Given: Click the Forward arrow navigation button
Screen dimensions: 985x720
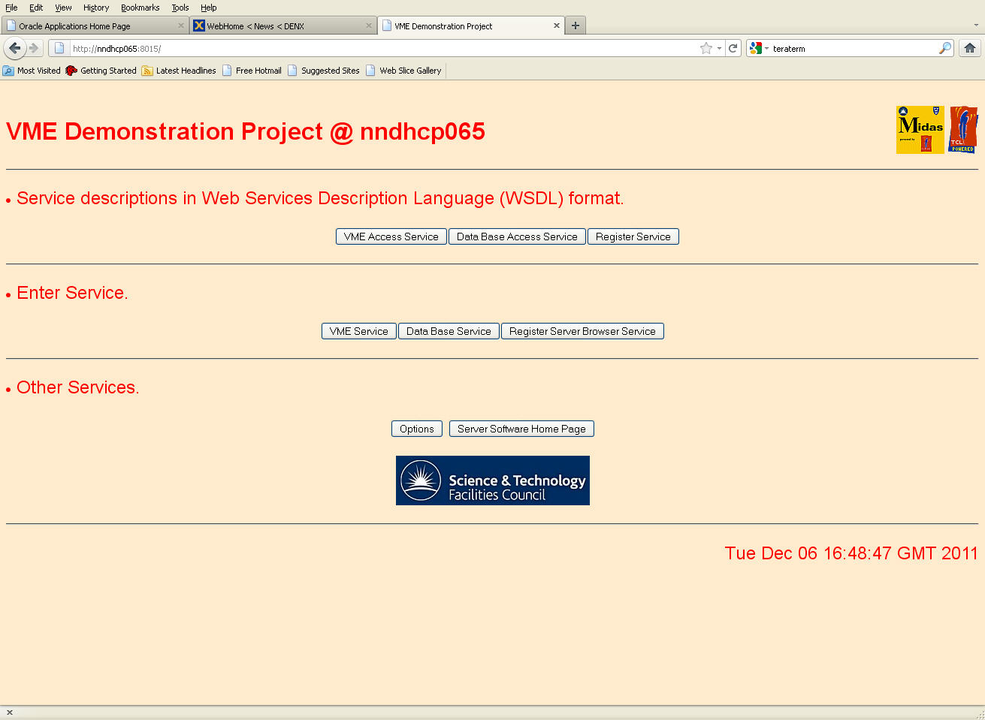Looking at the screenshot, I should (x=34, y=48).
